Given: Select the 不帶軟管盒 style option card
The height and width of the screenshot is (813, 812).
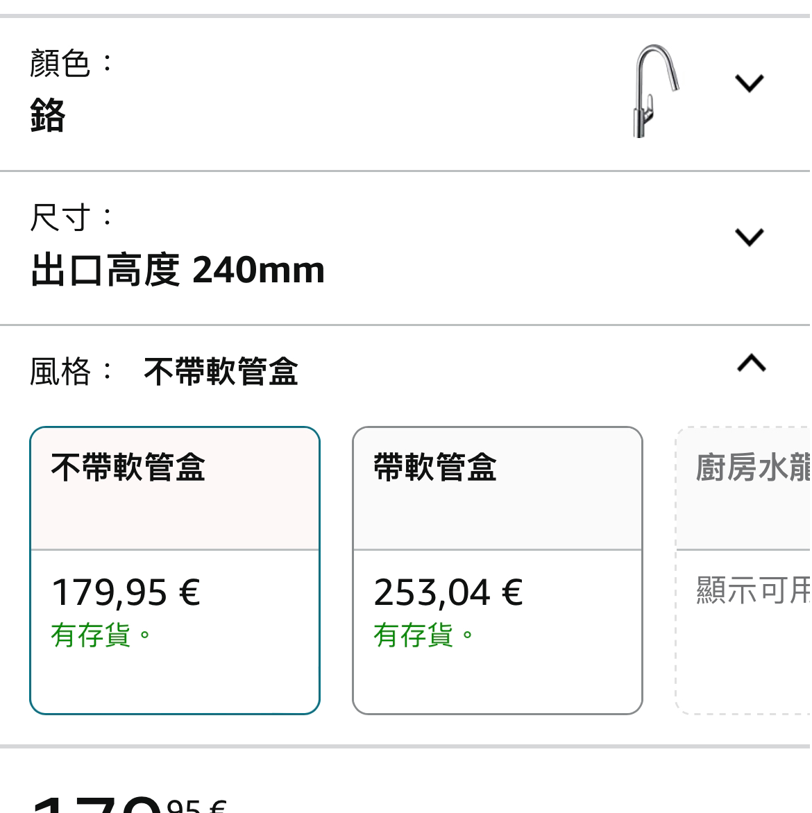Looking at the screenshot, I should coord(175,570).
